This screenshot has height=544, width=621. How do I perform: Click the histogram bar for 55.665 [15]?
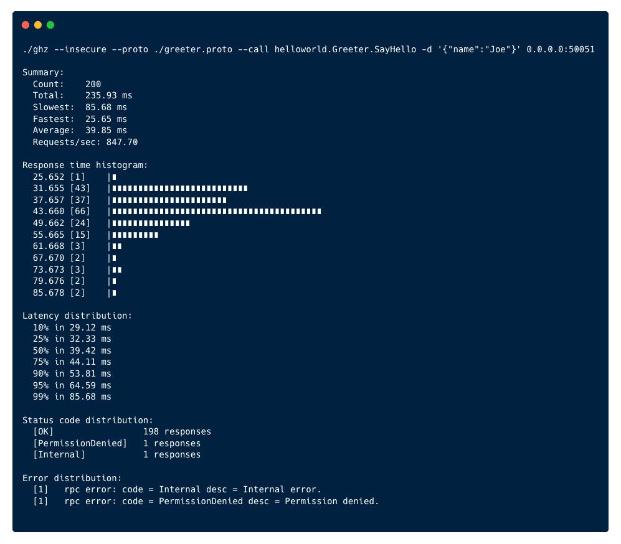[x=135, y=235]
